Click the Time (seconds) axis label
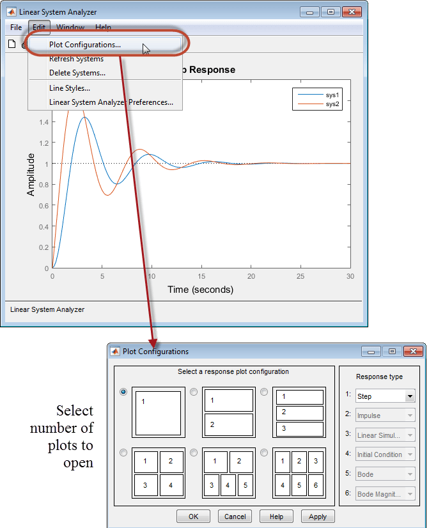This screenshot has height=528, width=429. 200,290
